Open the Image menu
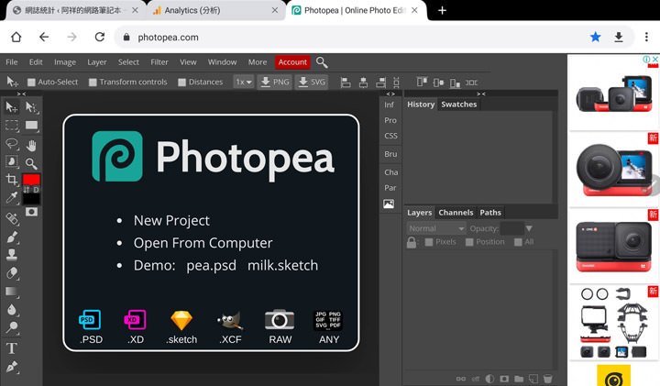The image size is (660, 386). [x=65, y=61]
